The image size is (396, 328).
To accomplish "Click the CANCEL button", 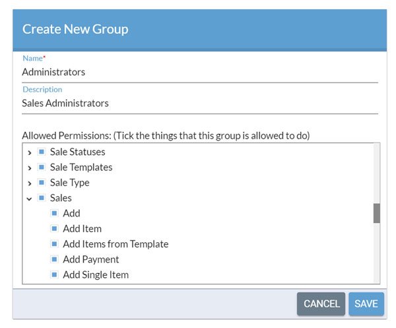I will 321,304.
